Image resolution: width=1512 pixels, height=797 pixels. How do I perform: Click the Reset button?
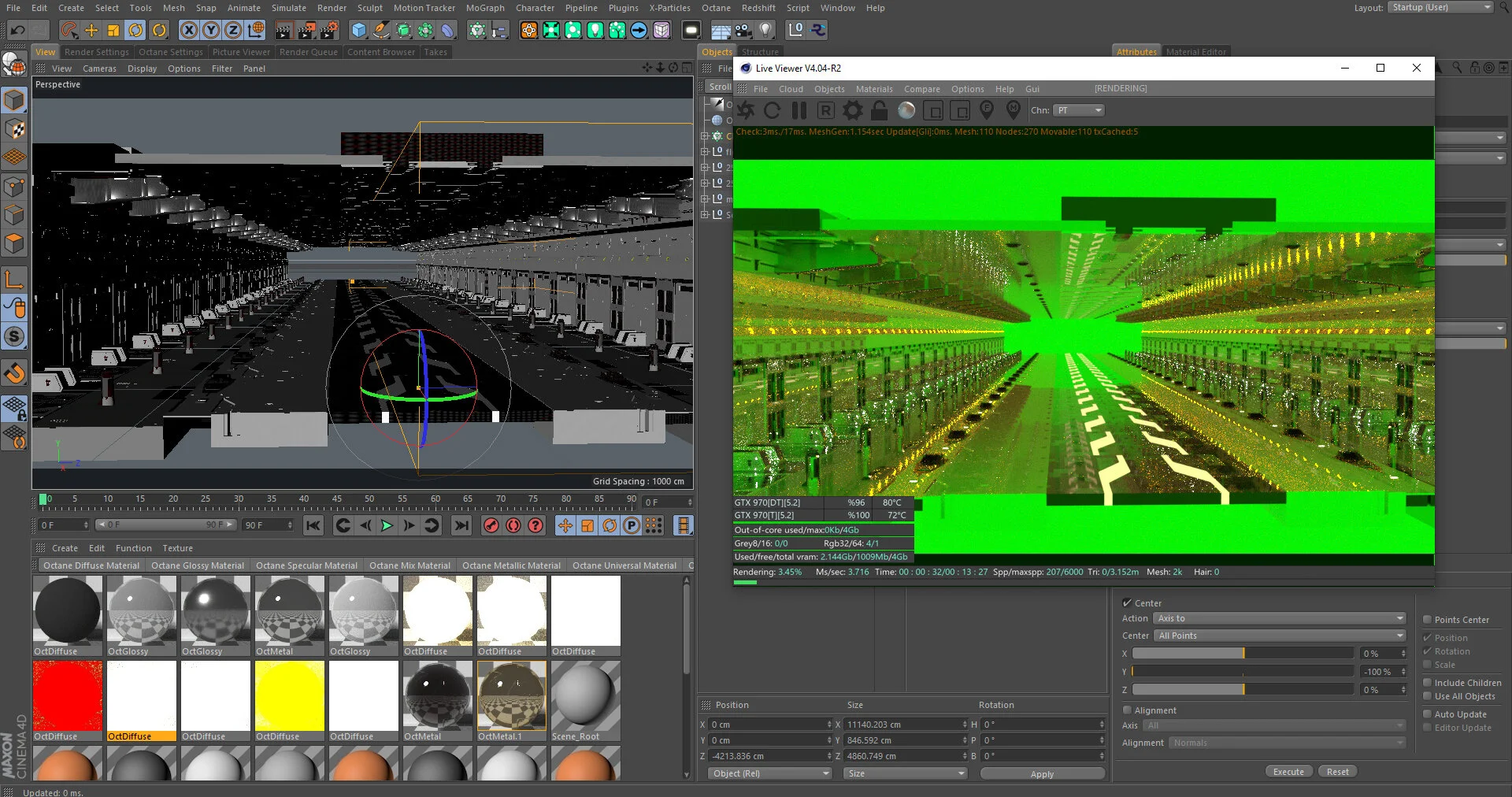click(x=1337, y=772)
